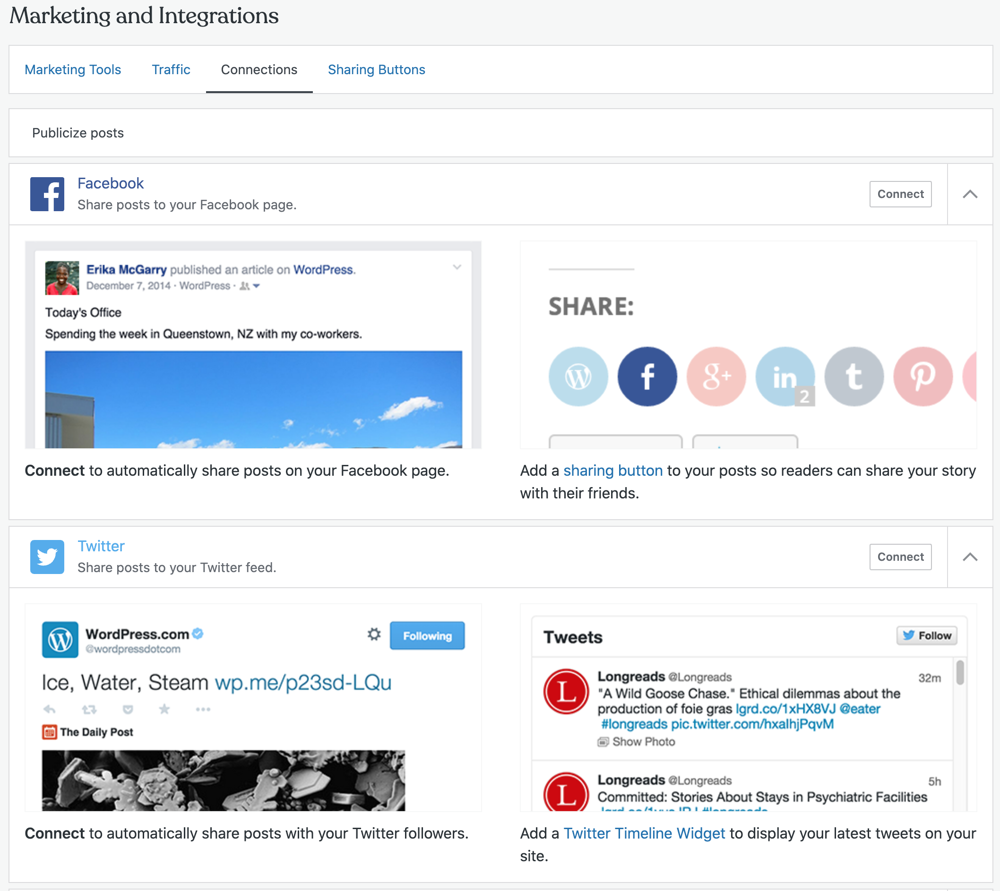Click the verified badge next to WordPress.com
1000x891 pixels.
(x=198, y=634)
